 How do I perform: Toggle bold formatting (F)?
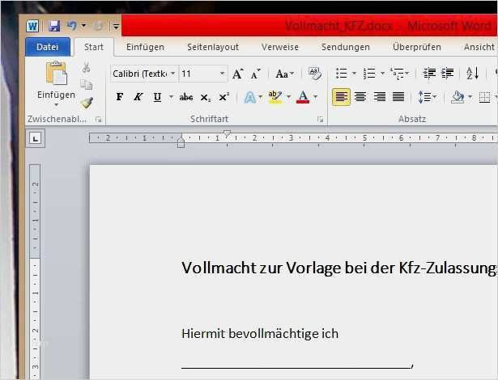[119, 97]
